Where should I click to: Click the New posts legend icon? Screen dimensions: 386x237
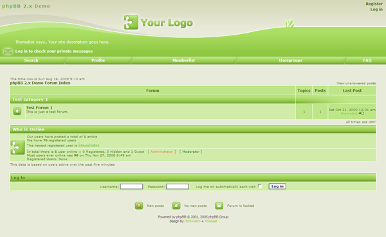coord(139,206)
